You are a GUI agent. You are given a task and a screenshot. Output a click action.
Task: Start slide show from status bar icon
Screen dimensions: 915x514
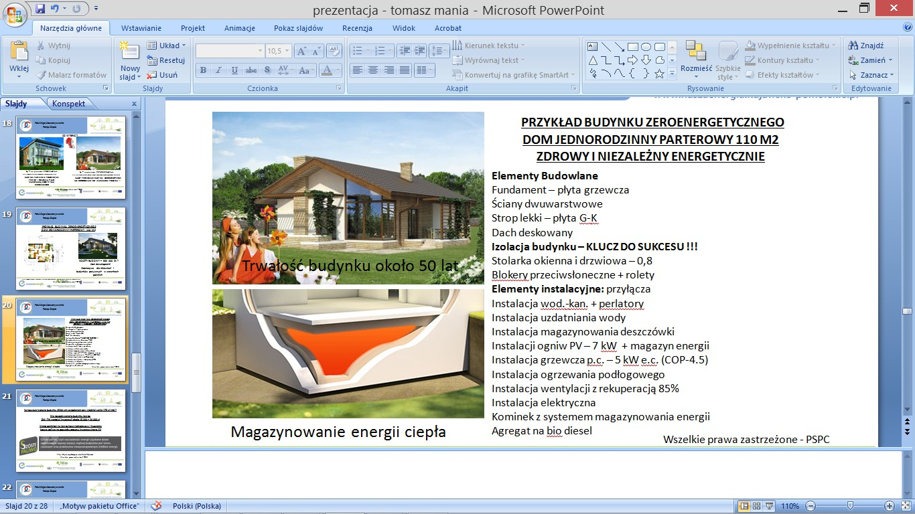pos(770,506)
